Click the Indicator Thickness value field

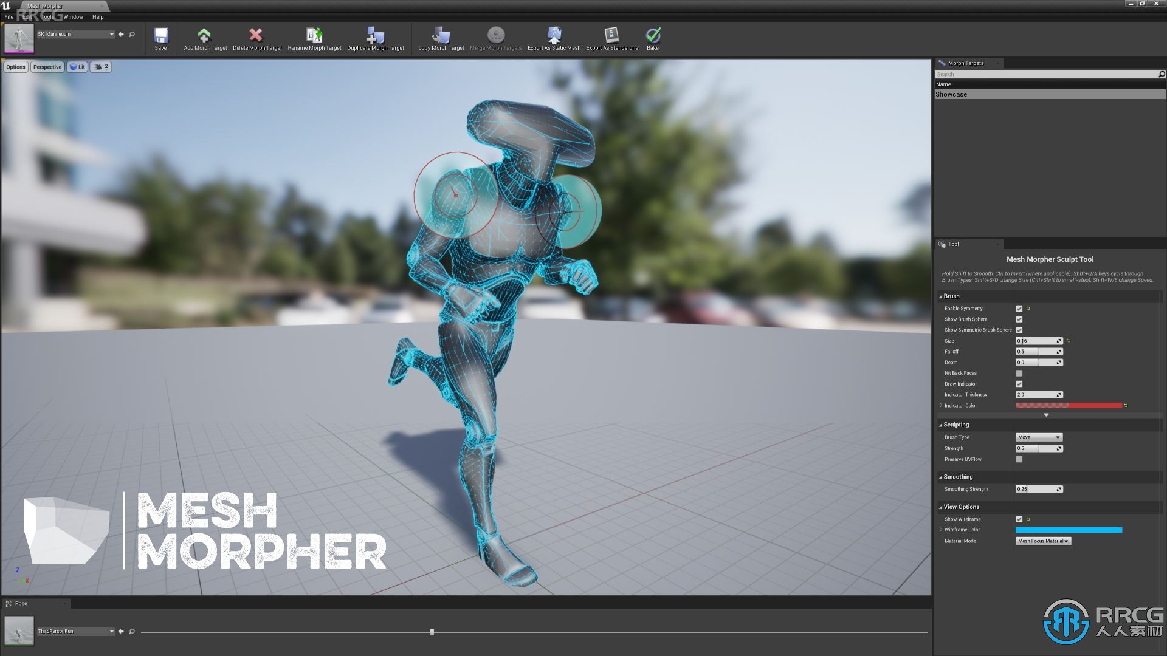[x=1039, y=395]
